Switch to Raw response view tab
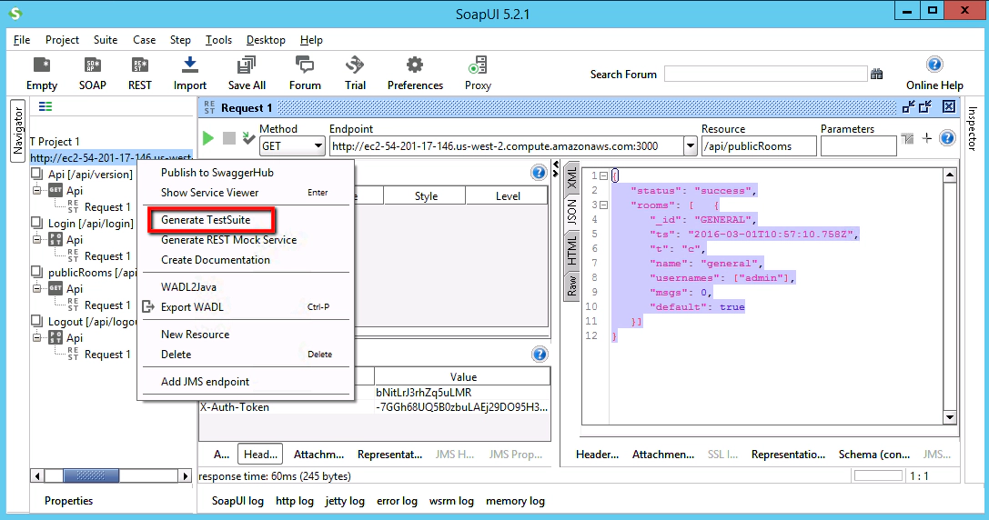This screenshot has height=520, width=989. [571, 285]
